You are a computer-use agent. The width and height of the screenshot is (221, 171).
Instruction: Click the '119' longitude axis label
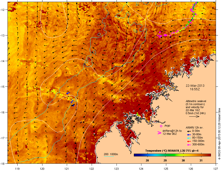(17, 168)
